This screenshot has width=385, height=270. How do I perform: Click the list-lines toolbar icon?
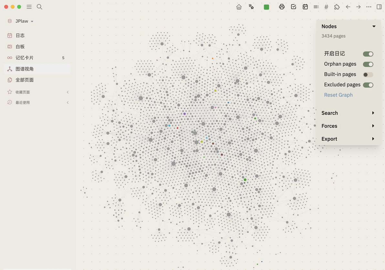(316, 7)
